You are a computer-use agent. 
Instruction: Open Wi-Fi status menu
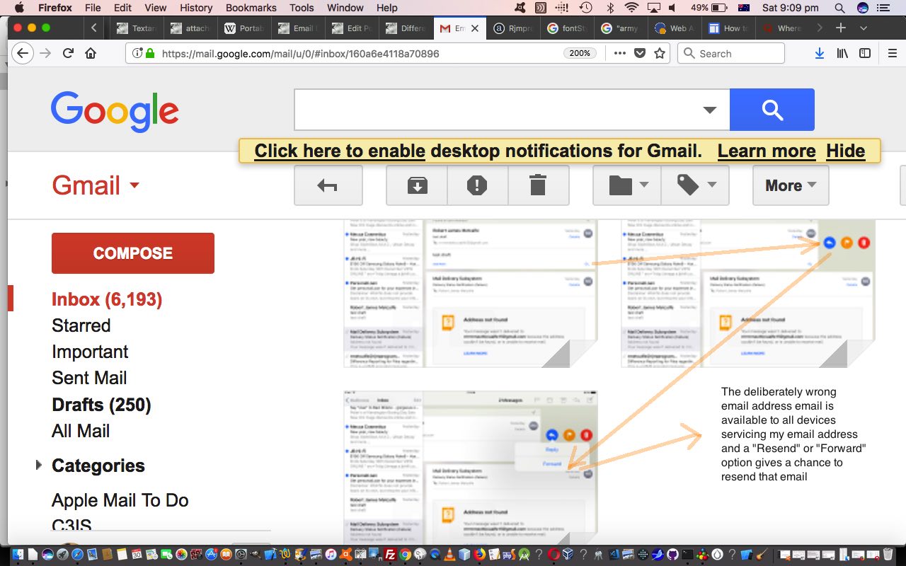(x=631, y=8)
